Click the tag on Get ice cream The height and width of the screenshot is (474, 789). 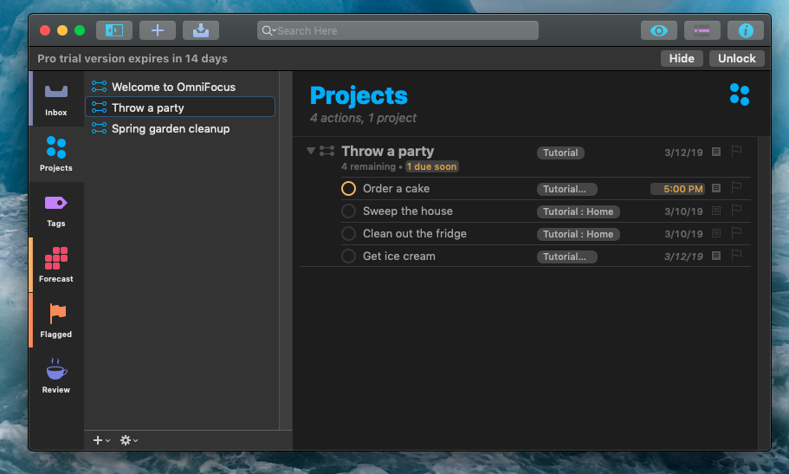[566, 256]
